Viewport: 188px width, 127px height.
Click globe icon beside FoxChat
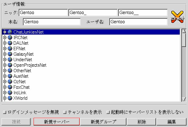pyautogui.click(x=10, y=87)
